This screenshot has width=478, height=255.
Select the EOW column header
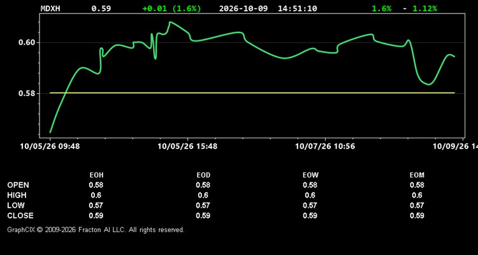(x=310, y=175)
